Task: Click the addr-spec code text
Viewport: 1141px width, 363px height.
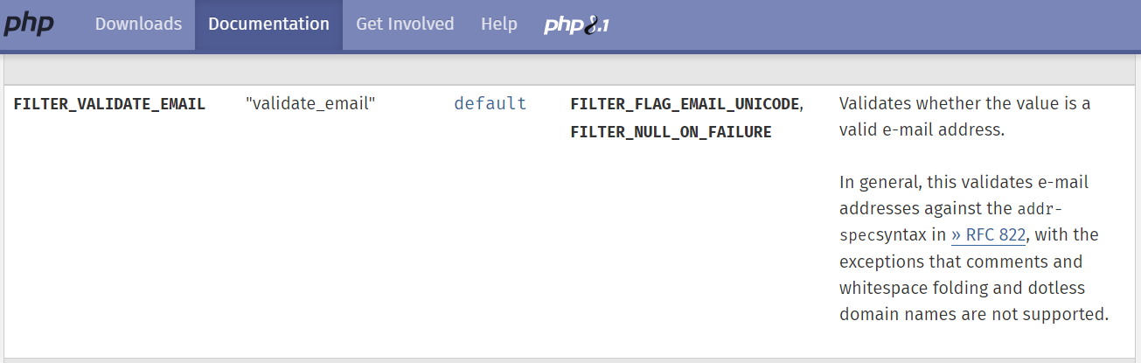Action: click(x=1040, y=210)
